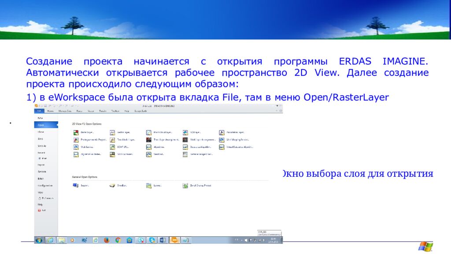Switch to the Home ribbon tab

(x=50, y=111)
